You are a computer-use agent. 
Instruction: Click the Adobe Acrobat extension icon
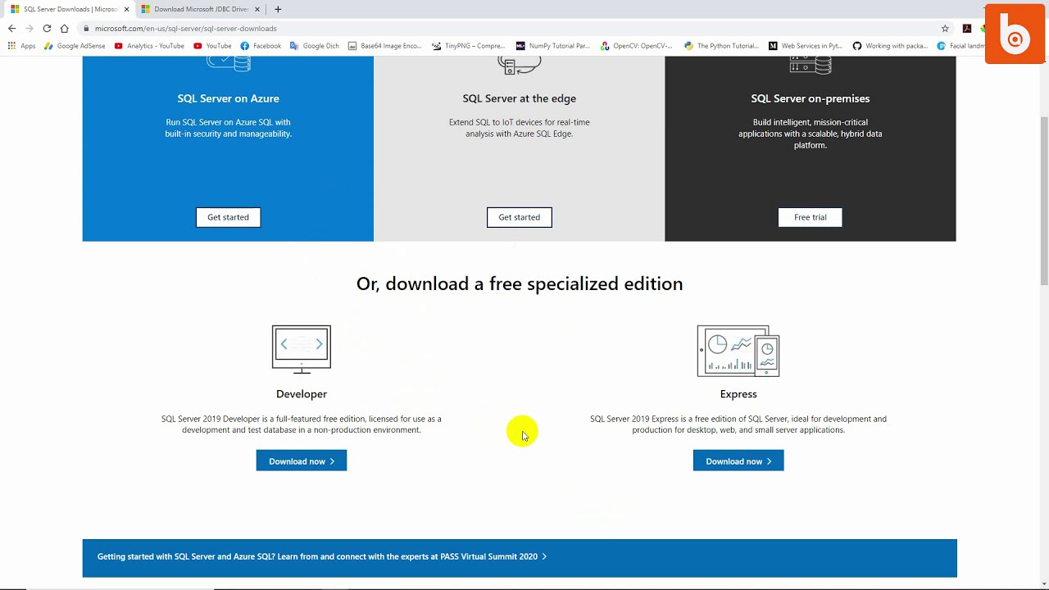(967, 28)
